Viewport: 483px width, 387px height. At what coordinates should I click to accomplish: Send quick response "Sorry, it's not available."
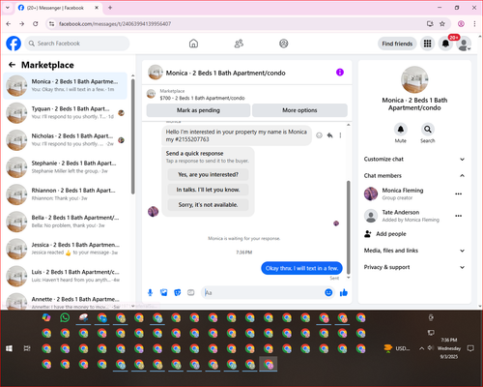[x=208, y=205]
